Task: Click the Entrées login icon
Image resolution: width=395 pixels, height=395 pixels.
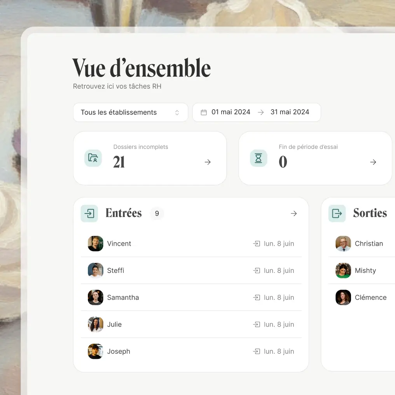Action: tap(89, 213)
